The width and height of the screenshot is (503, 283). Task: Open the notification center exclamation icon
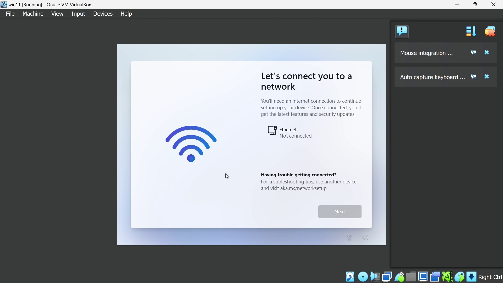coord(402,31)
